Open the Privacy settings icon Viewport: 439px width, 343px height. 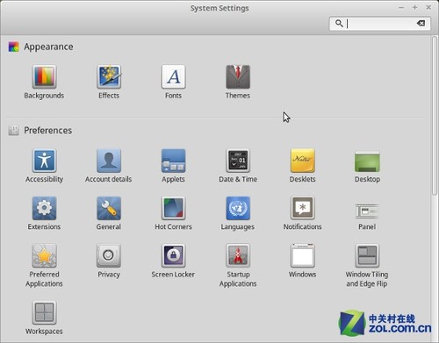point(109,256)
